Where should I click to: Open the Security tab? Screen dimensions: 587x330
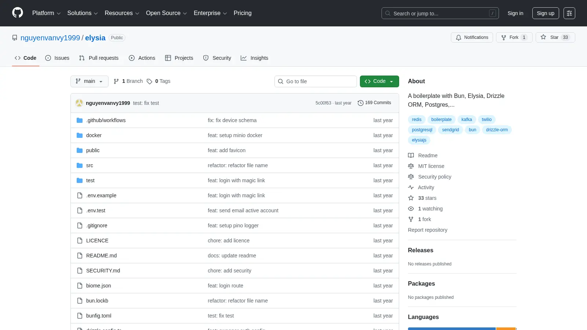[217, 58]
